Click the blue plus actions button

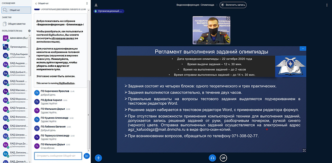click(x=98, y=158)
